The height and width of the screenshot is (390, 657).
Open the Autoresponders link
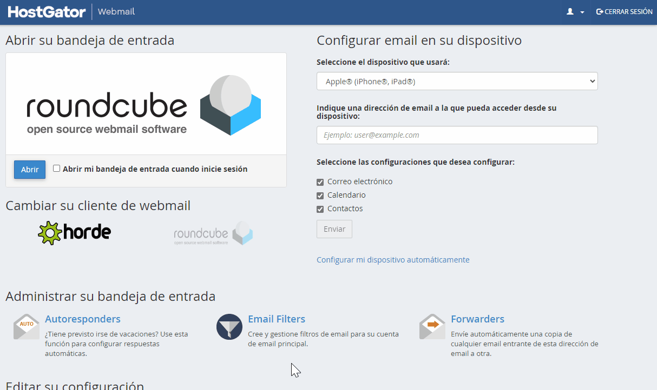click(x=83, y=319)
